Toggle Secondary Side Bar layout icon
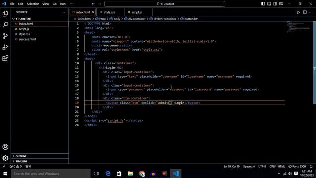The height and width of the screenshot is (178, 316). (275, 4)
